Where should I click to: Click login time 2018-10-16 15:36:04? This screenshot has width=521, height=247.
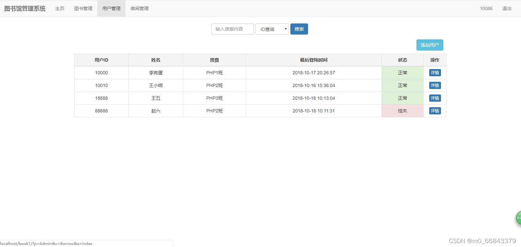(314, 85)
